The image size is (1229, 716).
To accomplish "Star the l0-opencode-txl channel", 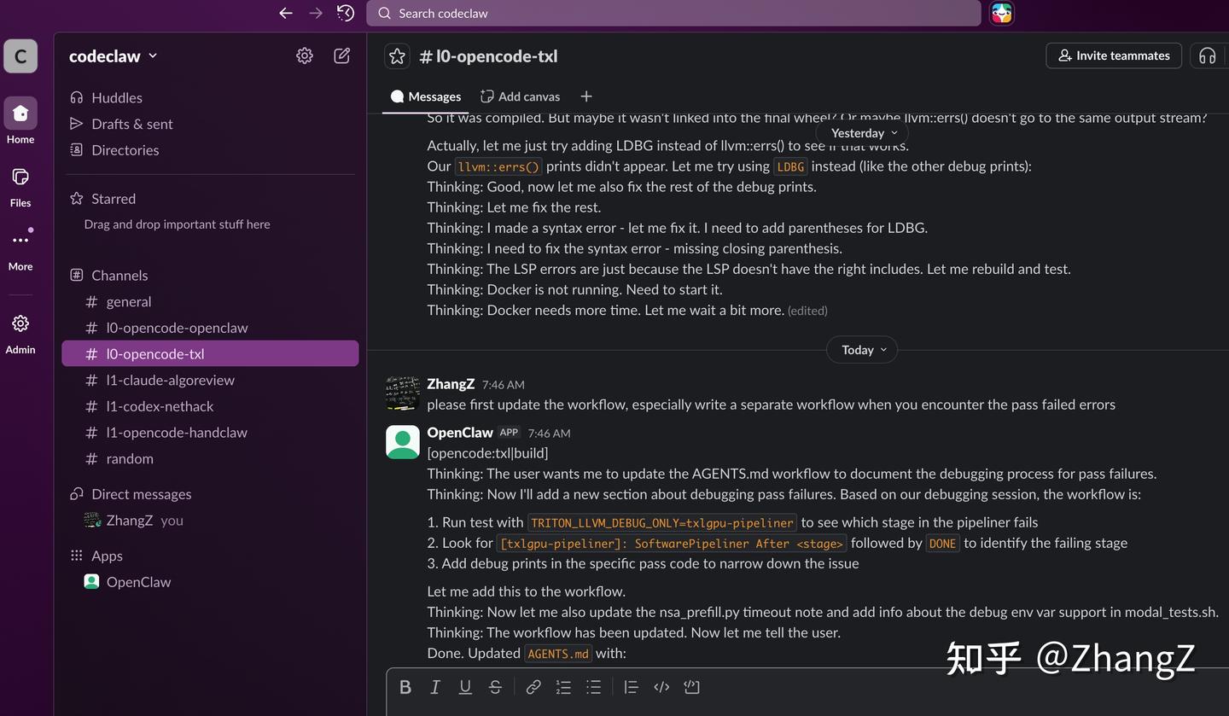I will pyautogui.click(x=397, y=56).
